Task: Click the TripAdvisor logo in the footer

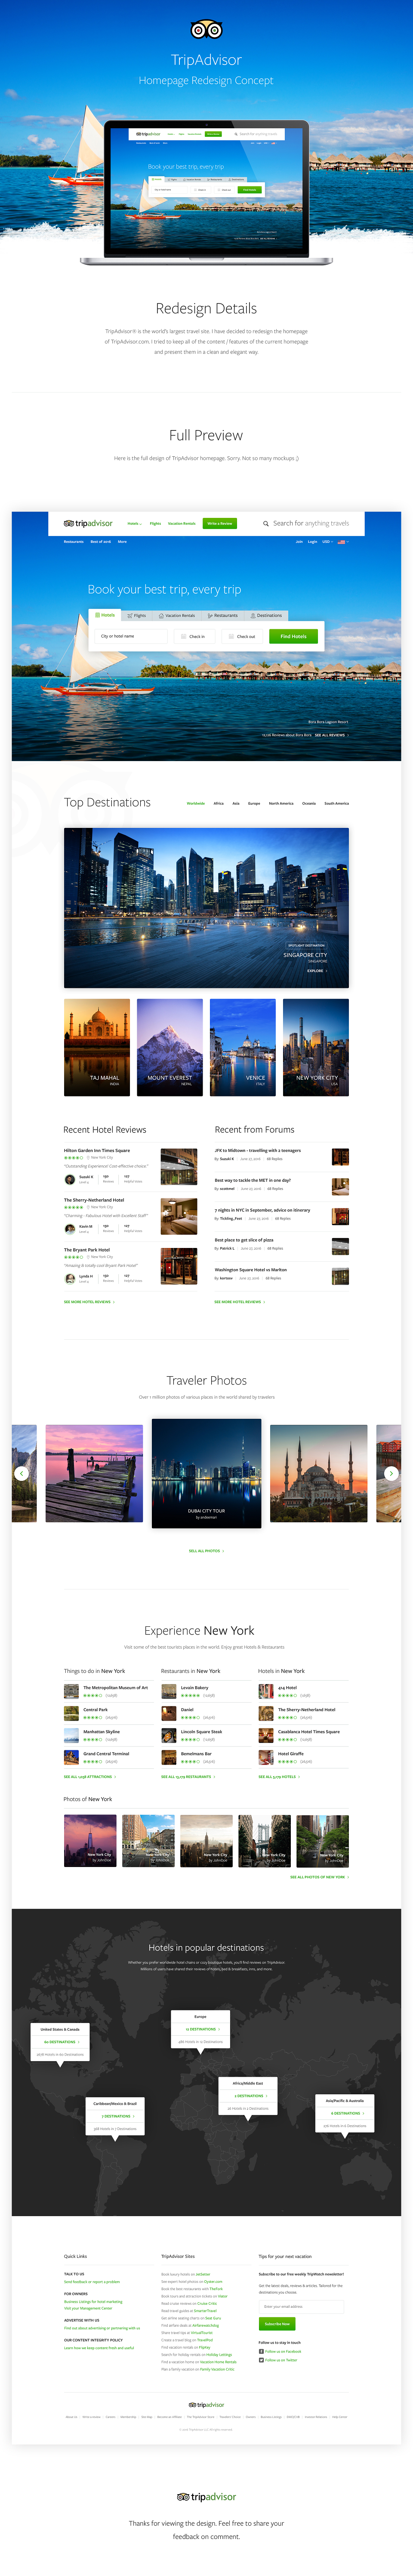Action: 206,2405
